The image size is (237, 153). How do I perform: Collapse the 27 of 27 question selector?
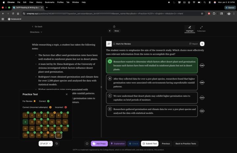tap(46, 144)
